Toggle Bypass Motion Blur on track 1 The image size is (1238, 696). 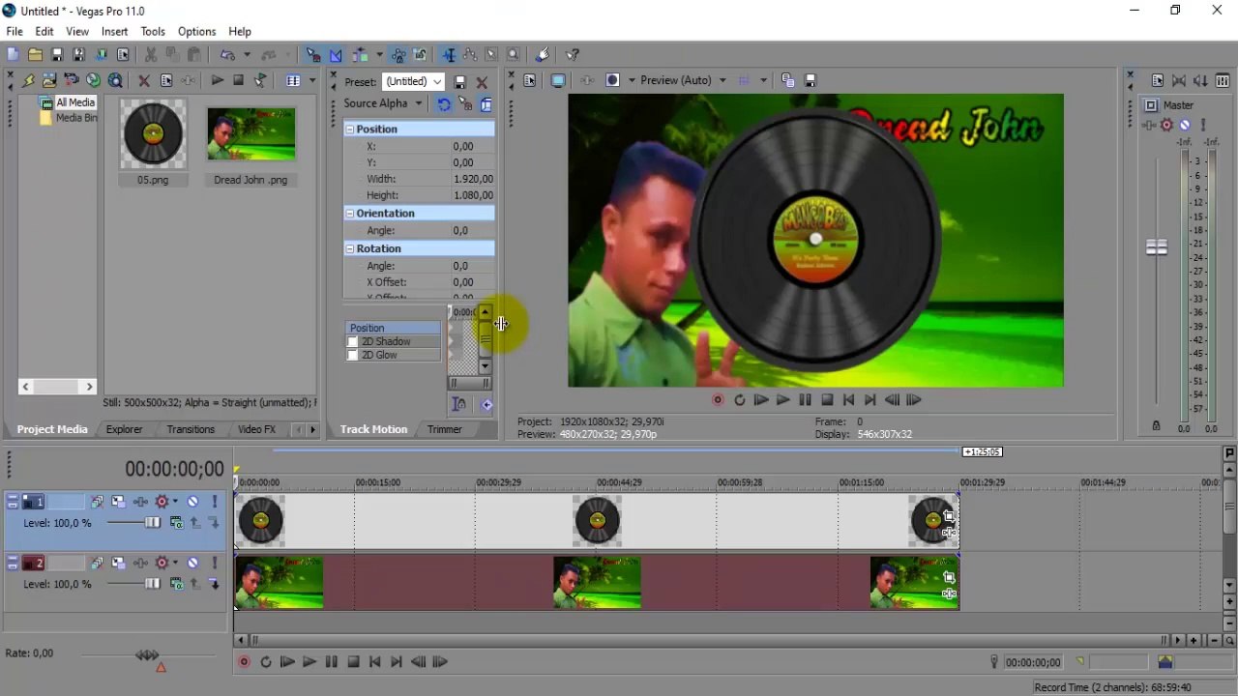(x=97, y=502)
